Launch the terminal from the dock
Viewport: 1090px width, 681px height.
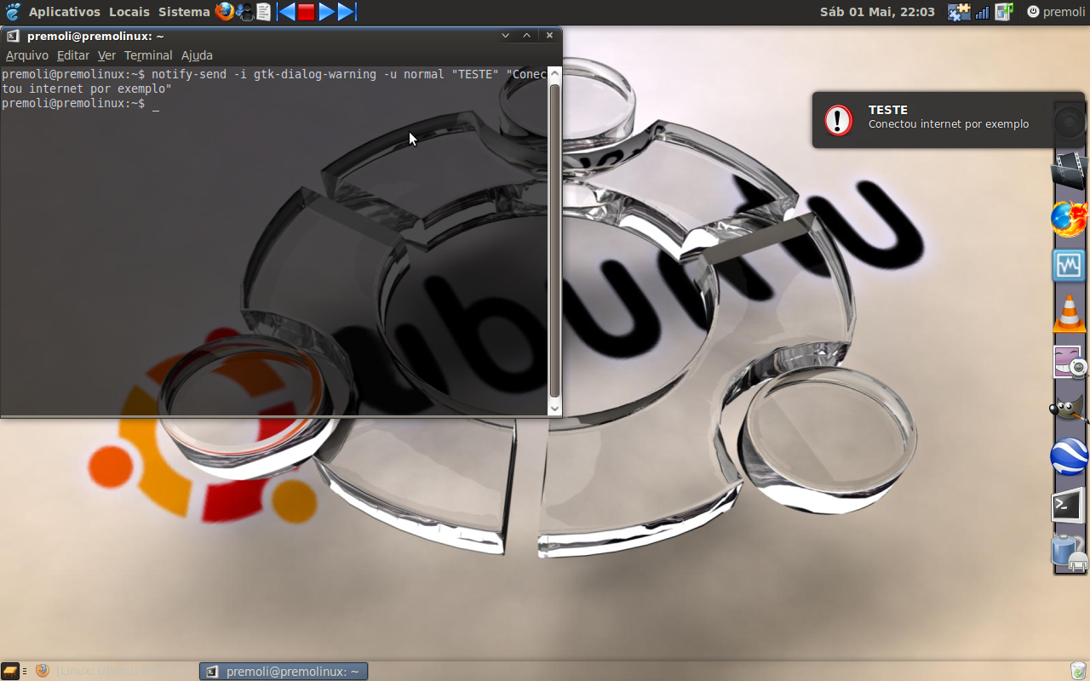pos(1068,506)
